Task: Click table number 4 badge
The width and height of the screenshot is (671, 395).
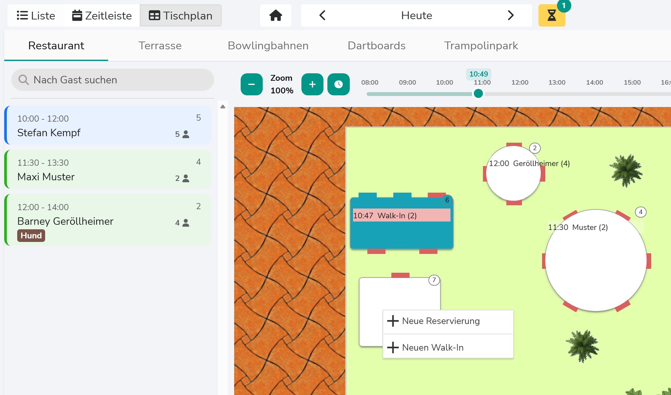Action: pos(641,212)
